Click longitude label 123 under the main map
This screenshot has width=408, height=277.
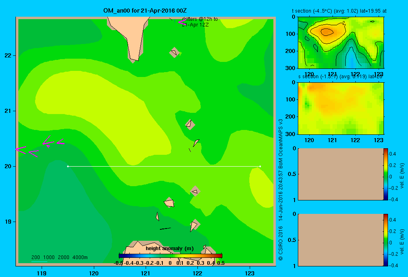[x=250, y=273]
